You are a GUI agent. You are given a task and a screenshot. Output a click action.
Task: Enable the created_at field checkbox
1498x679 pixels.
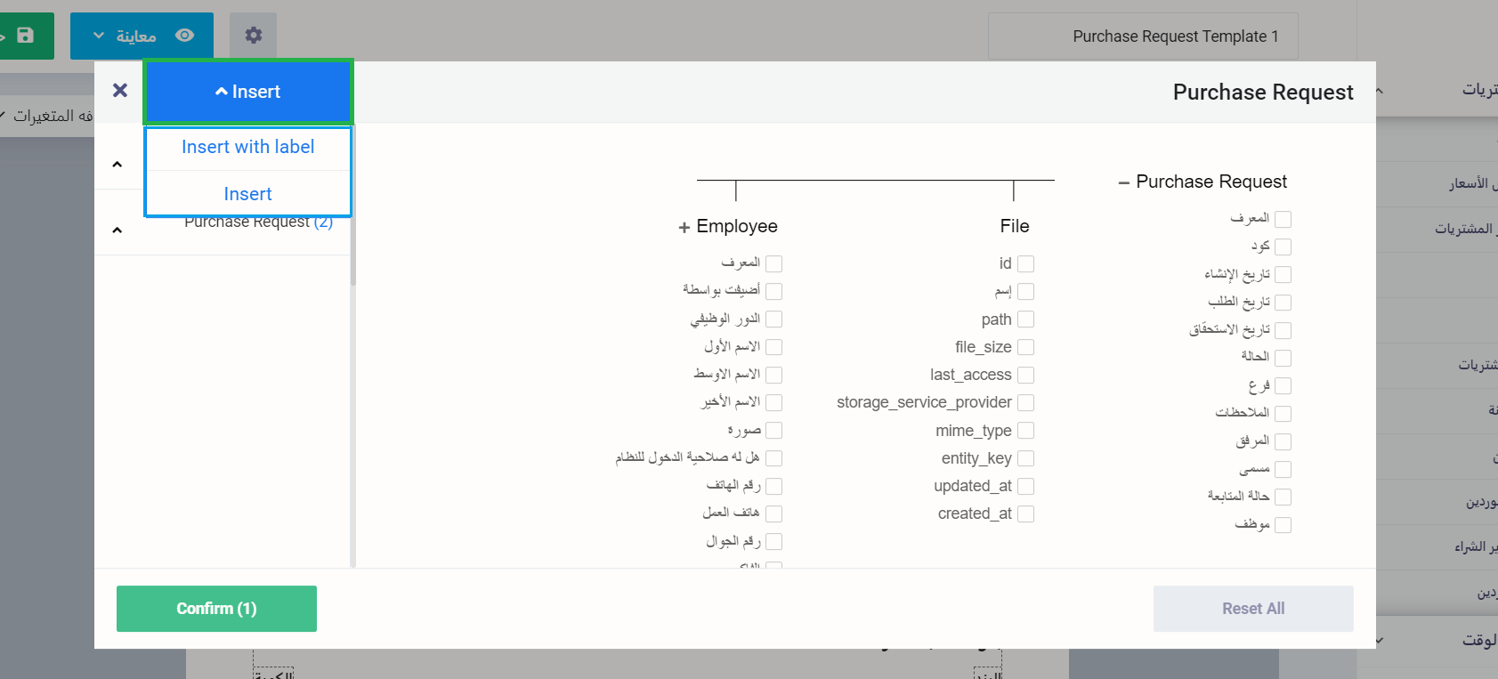1025,514
